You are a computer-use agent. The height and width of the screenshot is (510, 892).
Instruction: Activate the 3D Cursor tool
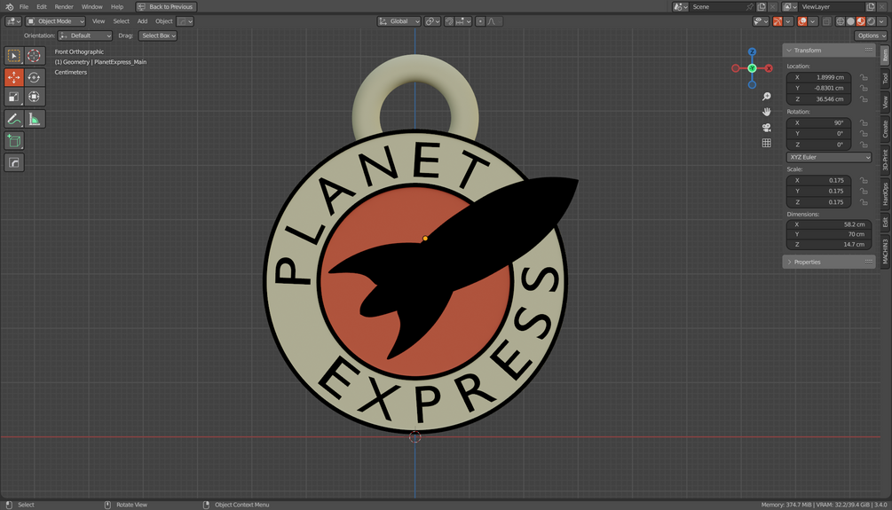click(x=34, y=56)
